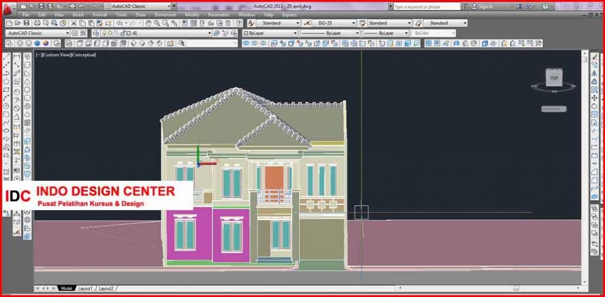Click the Custom View viewport label
This screenshot has width=605, height=297.
click(x=56, y=55)
